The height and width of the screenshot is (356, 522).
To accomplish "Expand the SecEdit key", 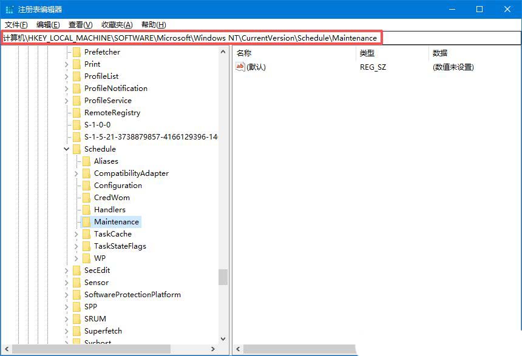I will [x=67, y=271].
